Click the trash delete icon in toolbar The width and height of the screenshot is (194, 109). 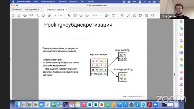147,15
